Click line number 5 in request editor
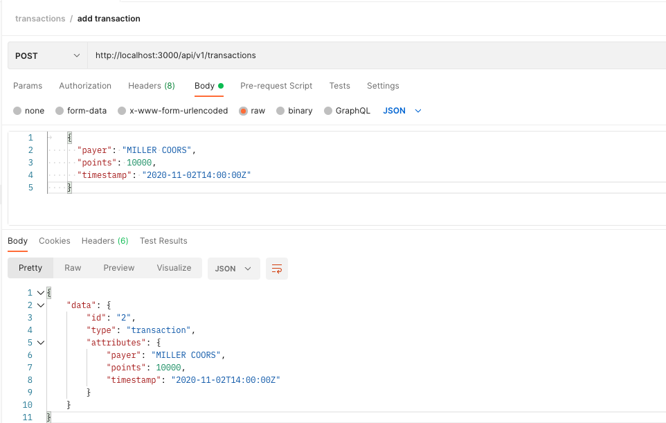The height and width of the screenshot is (423, 666). pos(30,188)
